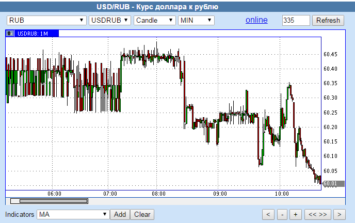Click the horizontal scrollbar thumb below the chart

[49, 201]
